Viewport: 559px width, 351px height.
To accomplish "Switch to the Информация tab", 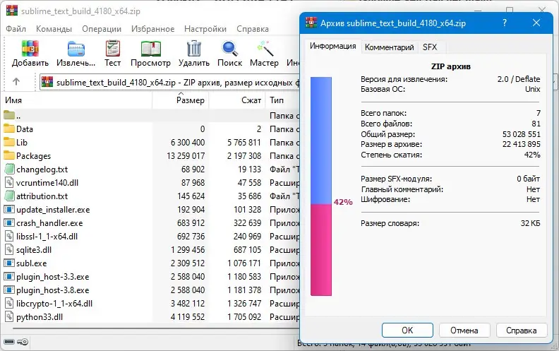I will click(x=332, y=47).
